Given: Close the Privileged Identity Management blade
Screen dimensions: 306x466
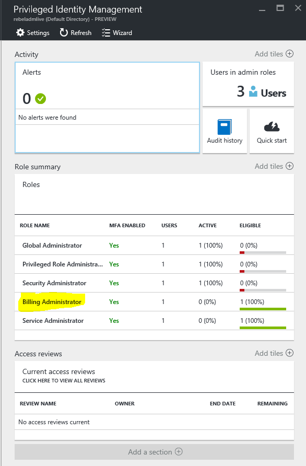Looking at the screenshot, I should (298, 8).
